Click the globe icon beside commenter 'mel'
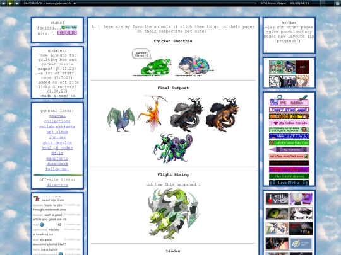 [42, 225]
